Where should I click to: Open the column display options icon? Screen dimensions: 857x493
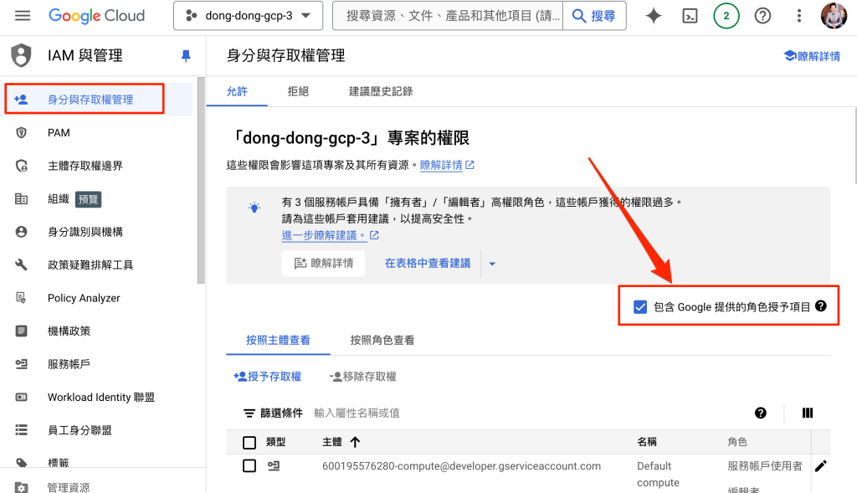pyautogui.click(x=808, y=413)
